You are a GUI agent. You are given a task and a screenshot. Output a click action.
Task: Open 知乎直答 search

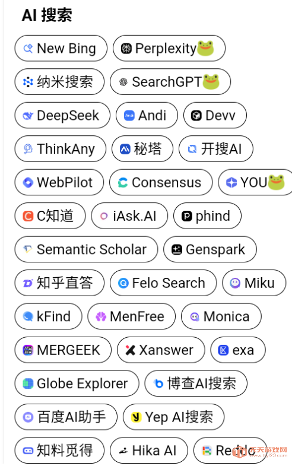60,283
